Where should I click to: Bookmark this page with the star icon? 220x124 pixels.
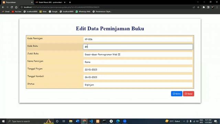pos(198,7)
